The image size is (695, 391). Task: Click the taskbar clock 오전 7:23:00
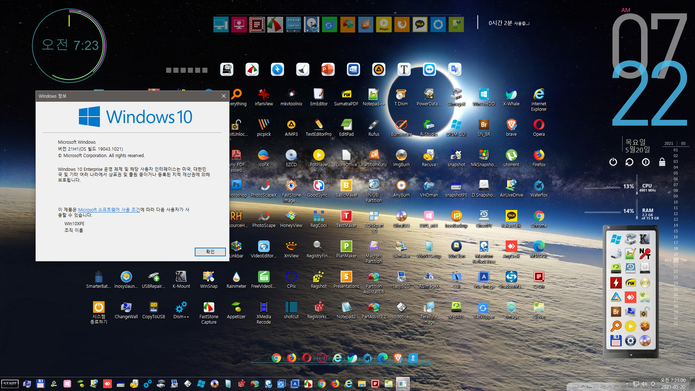point(673,381)
